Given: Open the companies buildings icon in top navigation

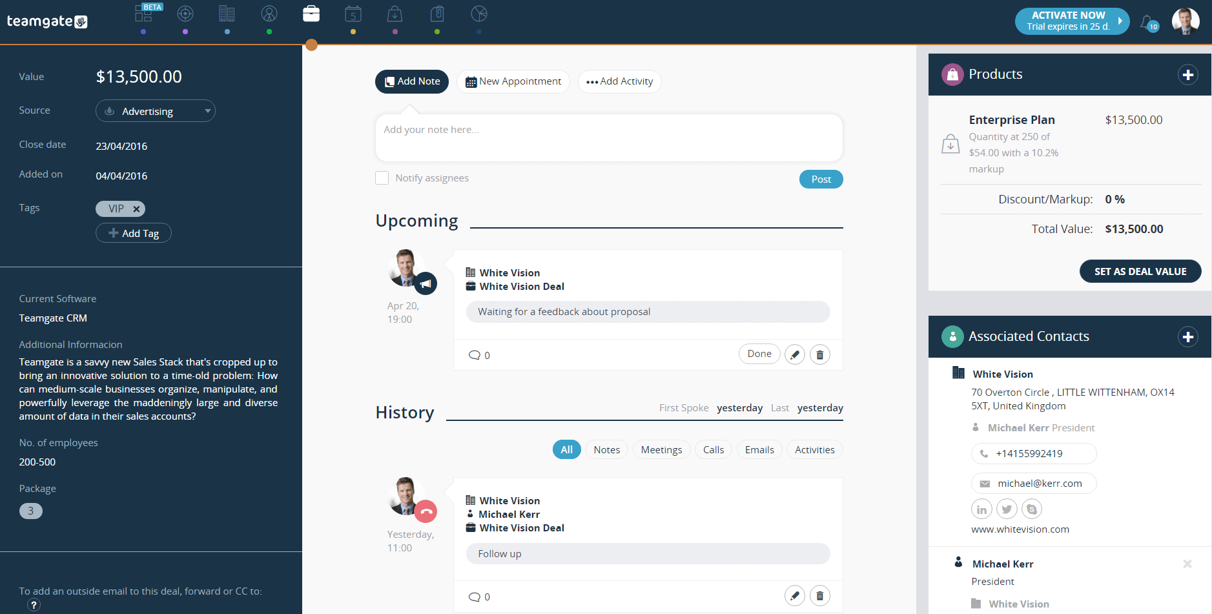Looking at the screenshot, I should pos(227,14).
